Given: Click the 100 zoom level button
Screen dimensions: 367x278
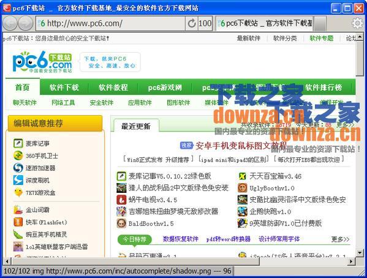Looking at the screenshot, I should (205, 23).
